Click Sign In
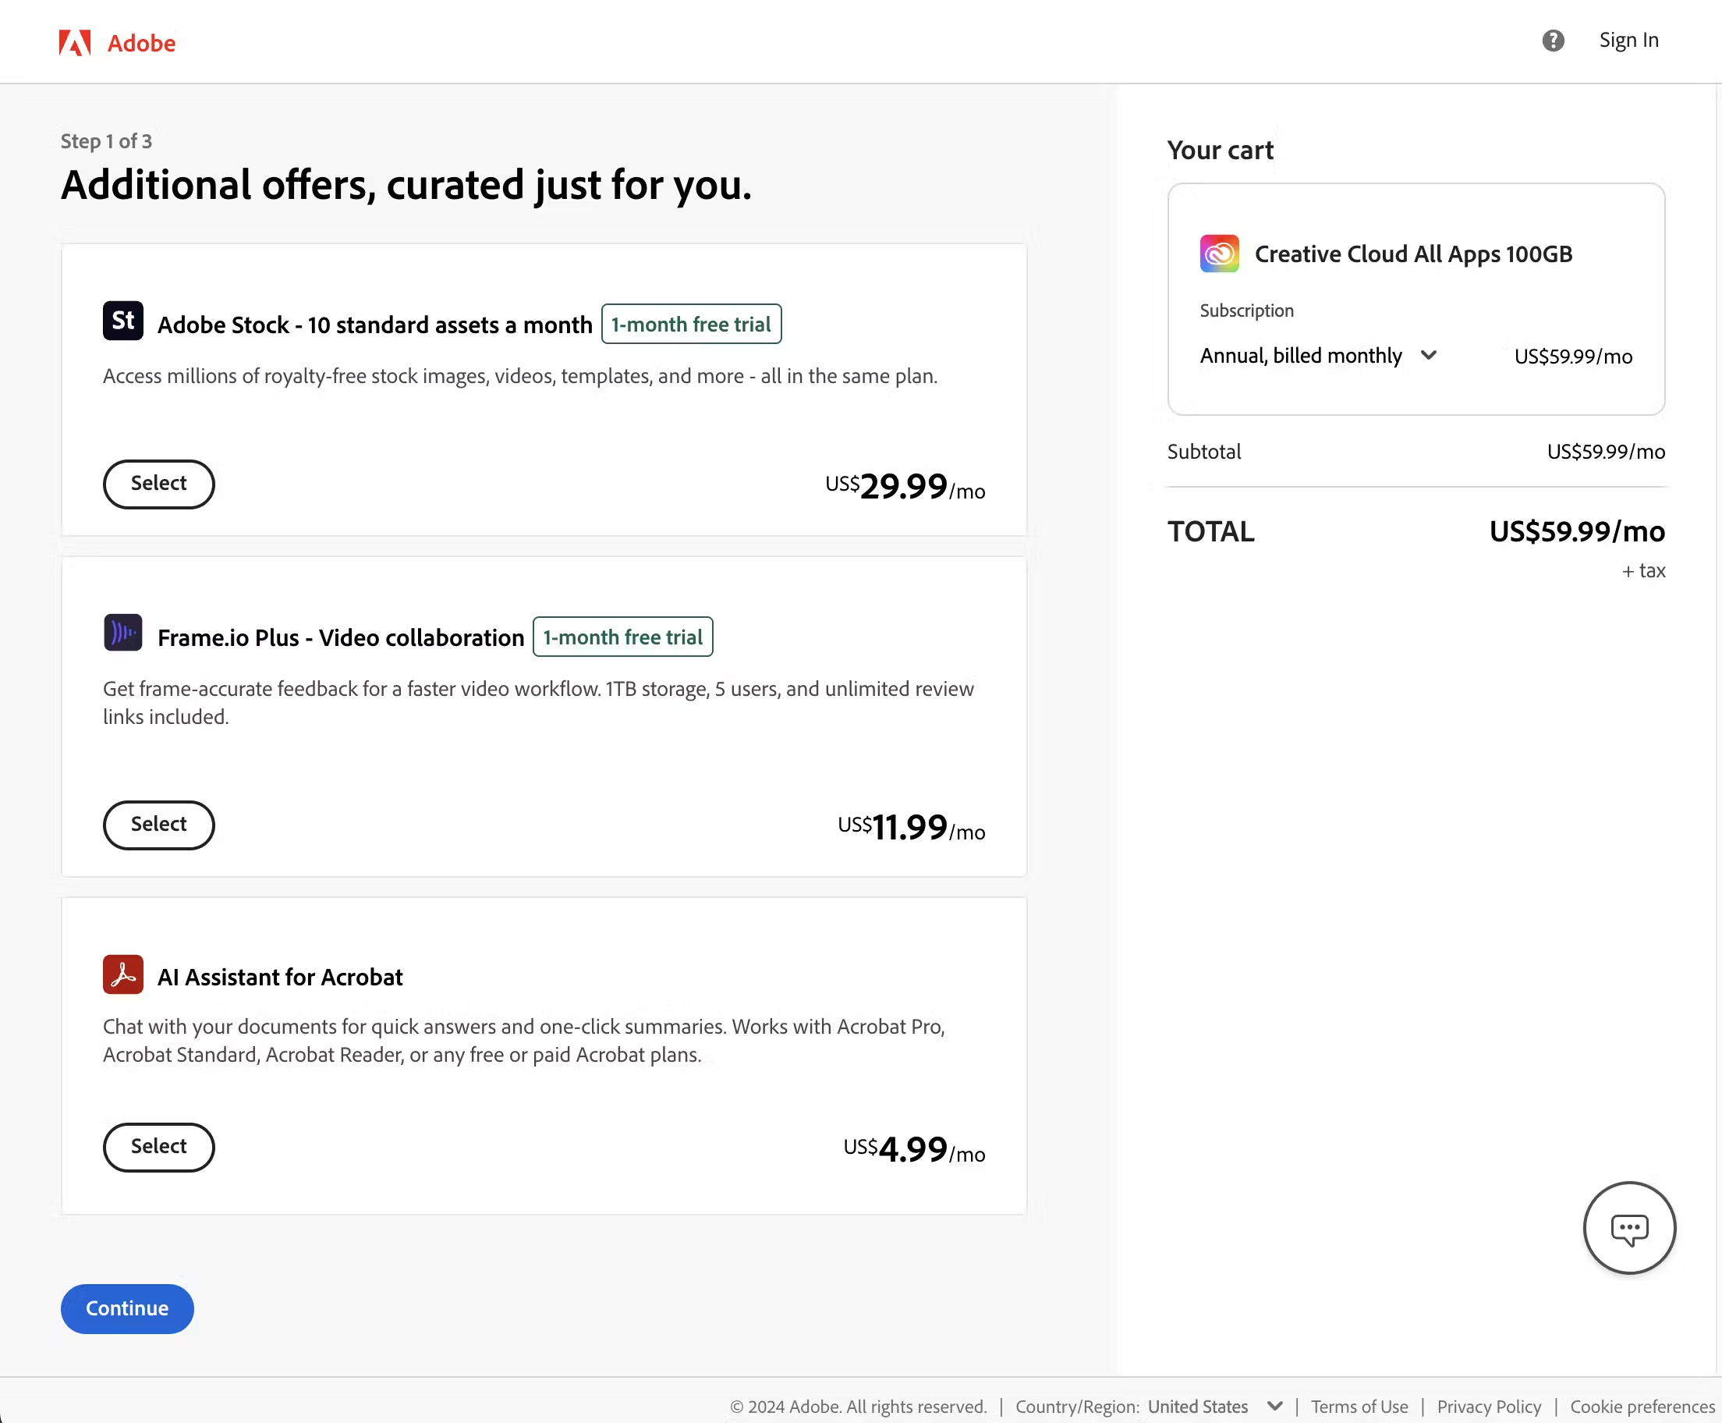Image resolution: width=1722 pixels, height=1423 pixels. click(1628, 39)
